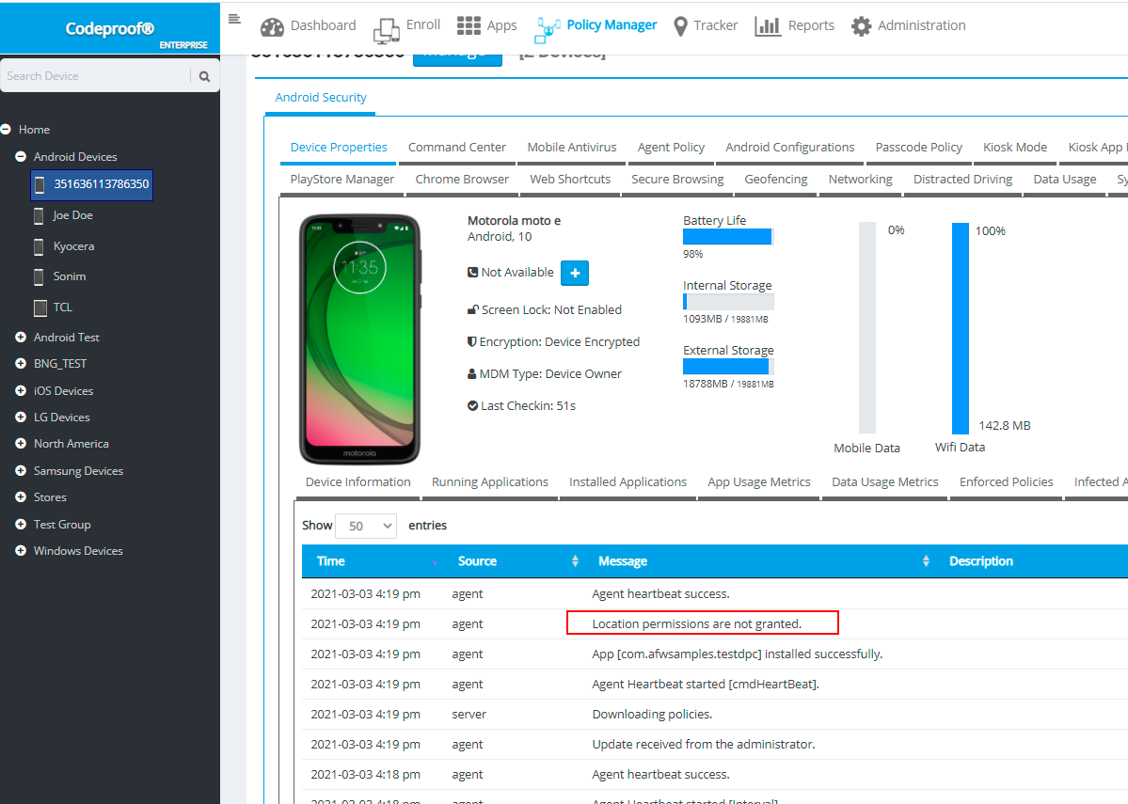
Task: Click the hamburger menu icon
Action: pyautogui.click(x=234, y=19)
